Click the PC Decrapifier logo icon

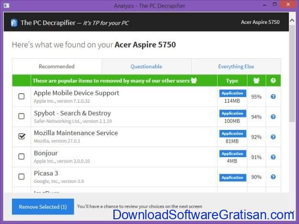[14, 22]
